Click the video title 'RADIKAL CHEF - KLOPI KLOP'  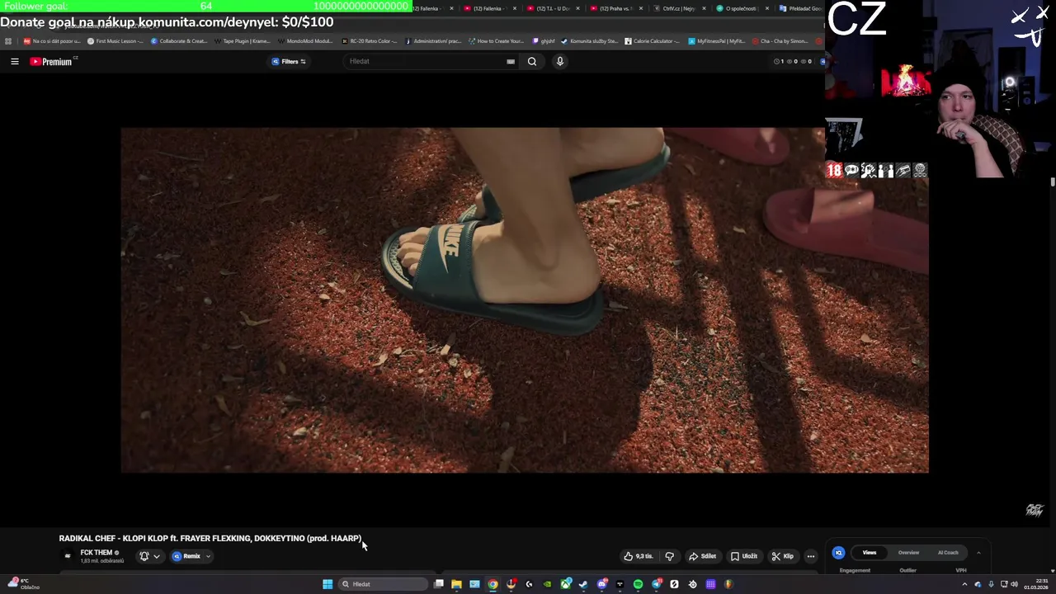tap(210, 538)
